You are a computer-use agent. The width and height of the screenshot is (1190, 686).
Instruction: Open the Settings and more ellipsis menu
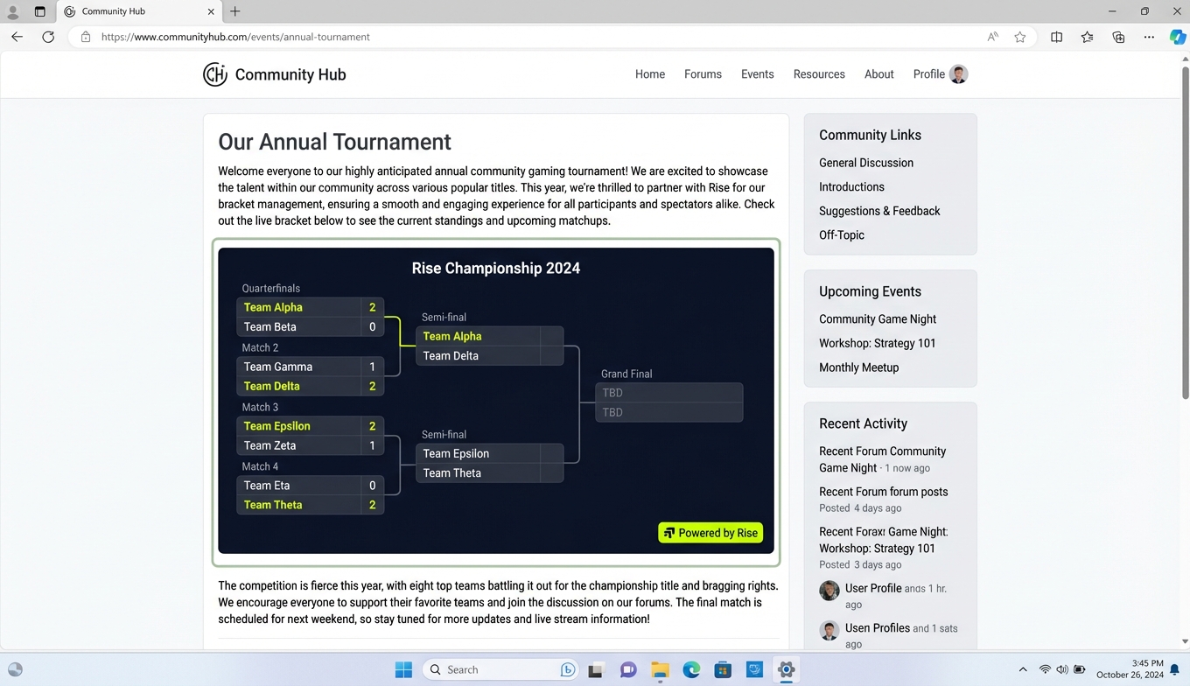coord(1149,37)
